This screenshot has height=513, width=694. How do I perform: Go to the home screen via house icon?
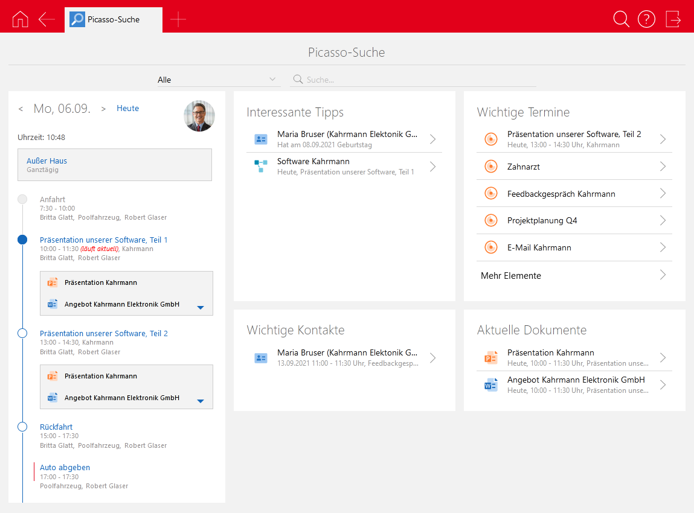(20, 19)
